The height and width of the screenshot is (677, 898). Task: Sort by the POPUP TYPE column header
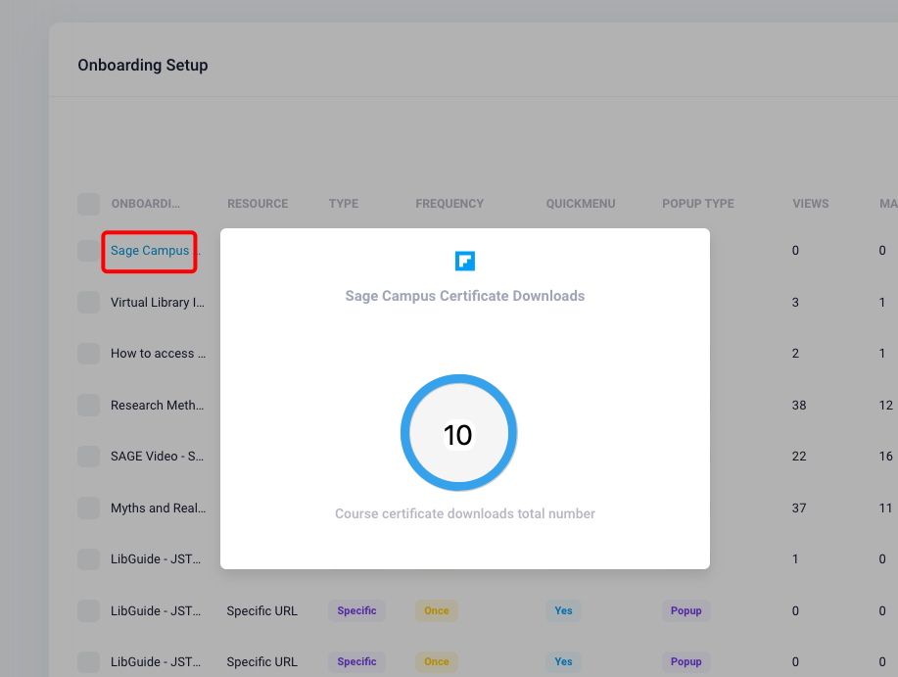(x=698, y=204)
